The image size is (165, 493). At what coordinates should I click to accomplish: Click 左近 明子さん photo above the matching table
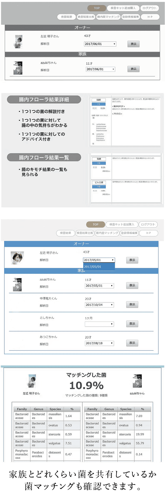coord(32,381)
